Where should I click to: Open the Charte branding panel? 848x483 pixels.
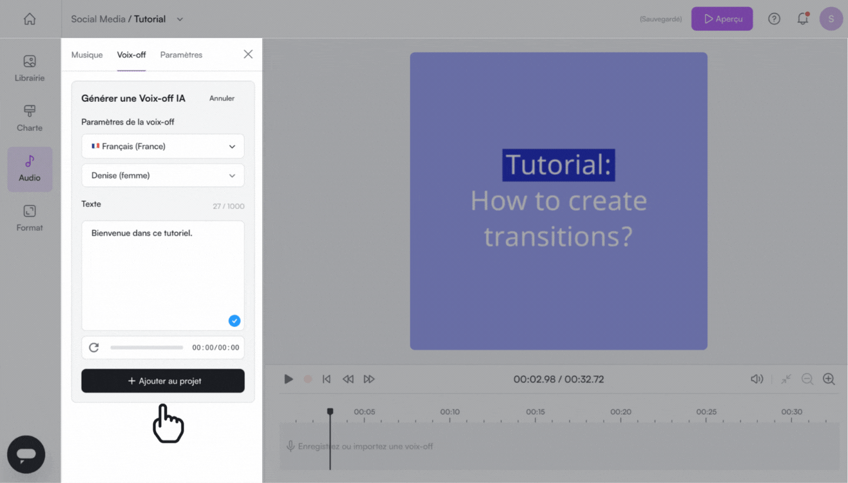[x=29, y=118]
